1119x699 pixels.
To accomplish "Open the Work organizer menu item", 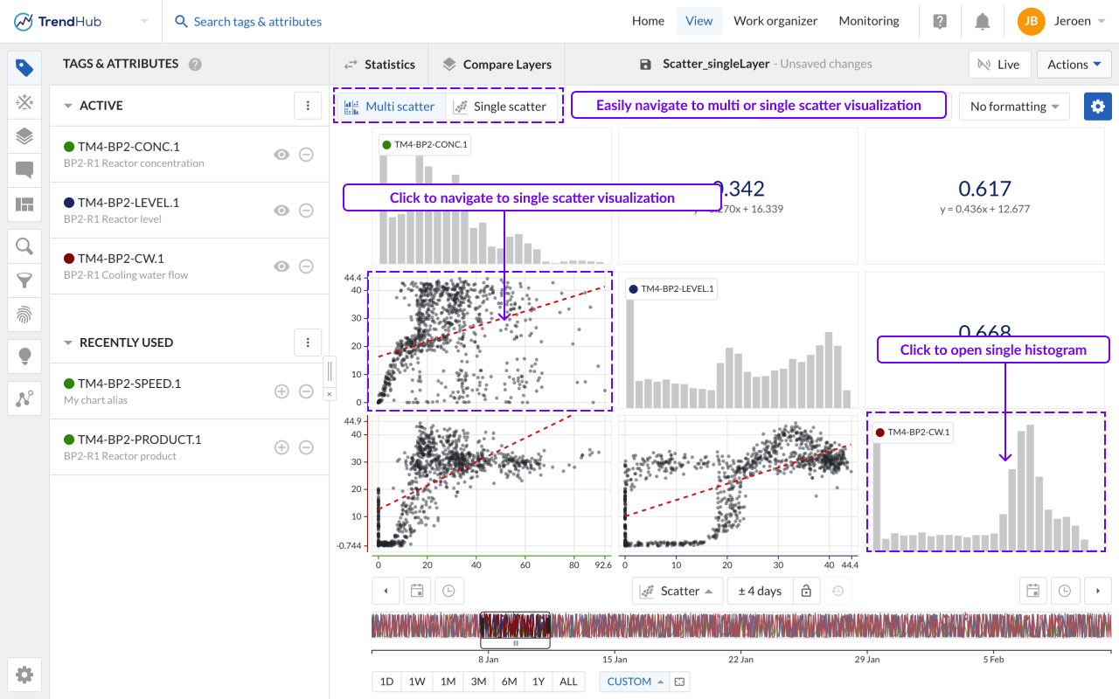I will pyautogui.click(x=775, y=21).
